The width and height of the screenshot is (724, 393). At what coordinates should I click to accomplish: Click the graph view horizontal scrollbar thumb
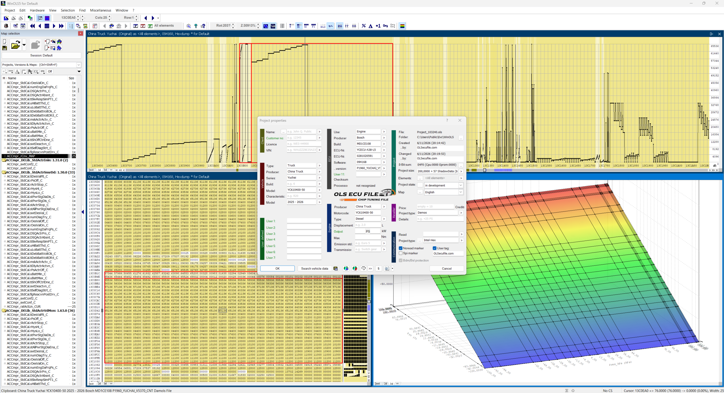pyautogui.click(x=484, y=170)
